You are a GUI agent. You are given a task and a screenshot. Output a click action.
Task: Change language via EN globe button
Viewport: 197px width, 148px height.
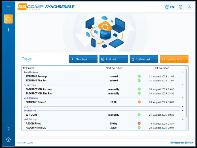pos(170,7)
